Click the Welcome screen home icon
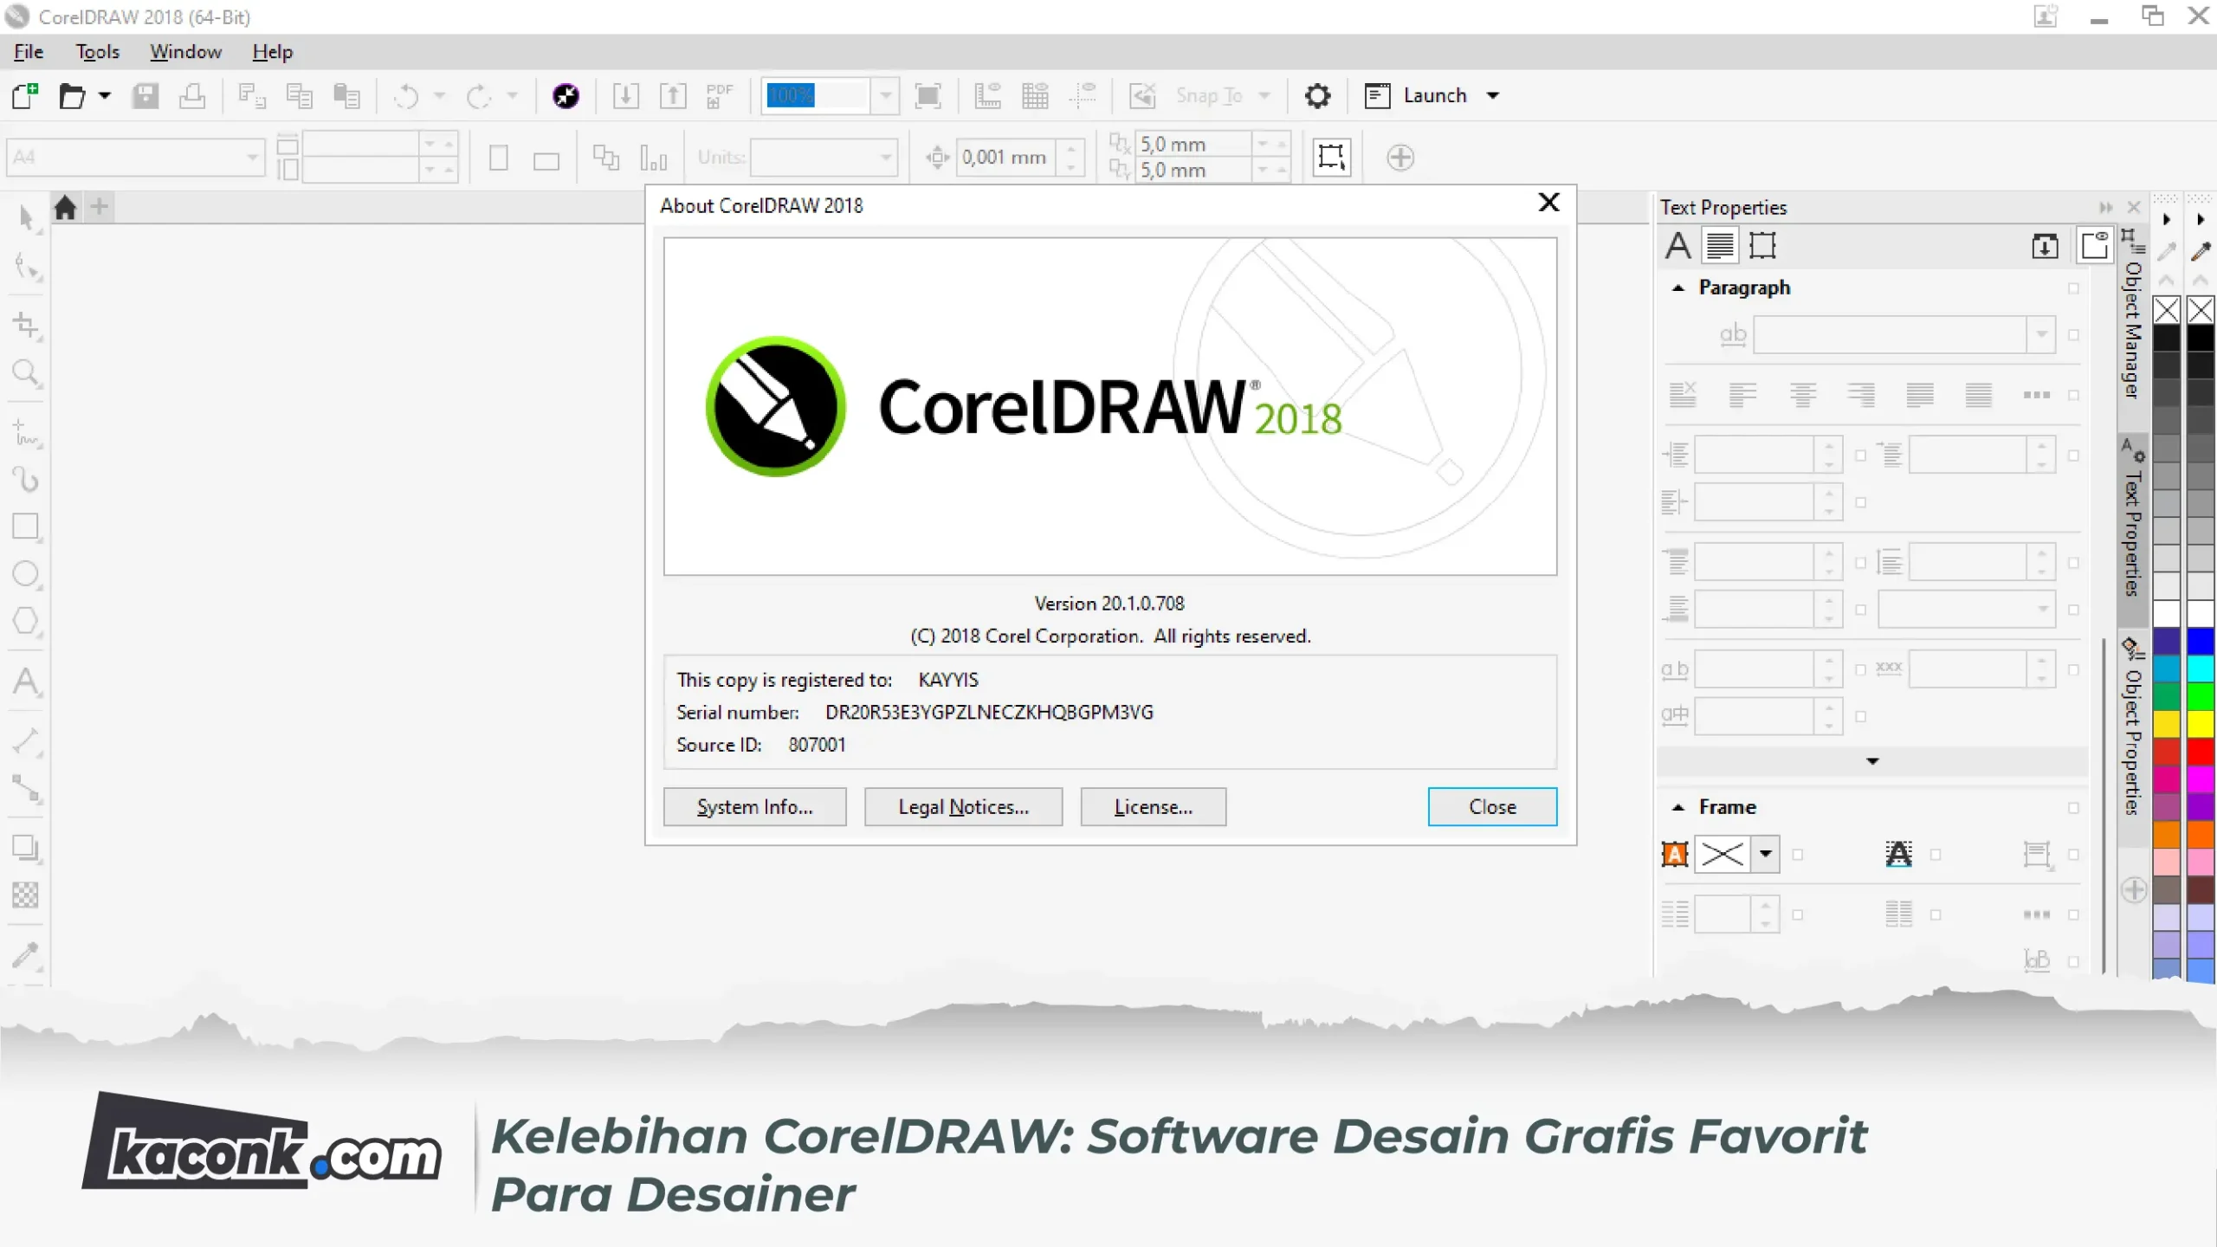The image size is (2217, 1247). coord(65,208)
